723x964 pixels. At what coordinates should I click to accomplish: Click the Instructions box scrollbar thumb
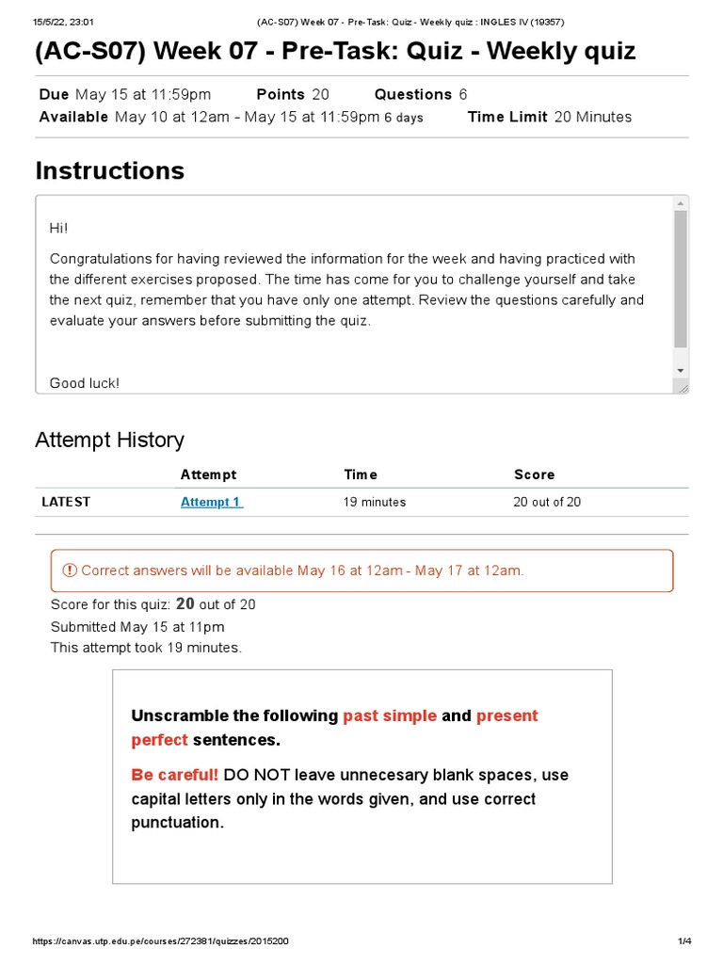point(680,280)
